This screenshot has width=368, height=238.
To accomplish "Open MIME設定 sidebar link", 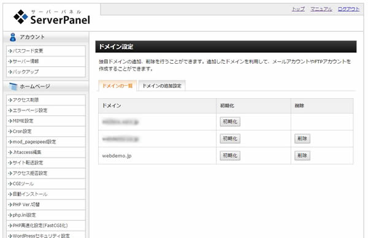I will (46, 121).
